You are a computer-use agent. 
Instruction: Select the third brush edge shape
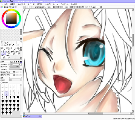pos(19,62)
